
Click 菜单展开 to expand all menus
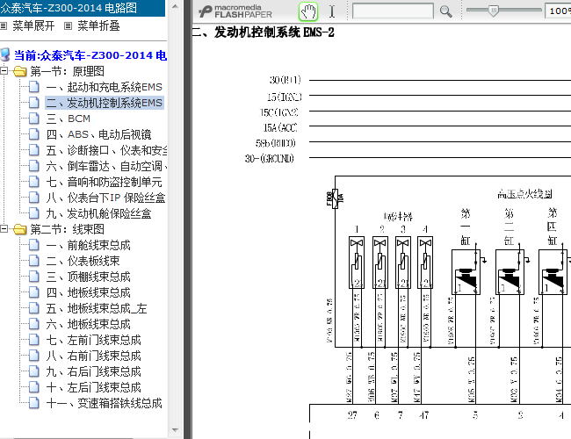(33, 25)
